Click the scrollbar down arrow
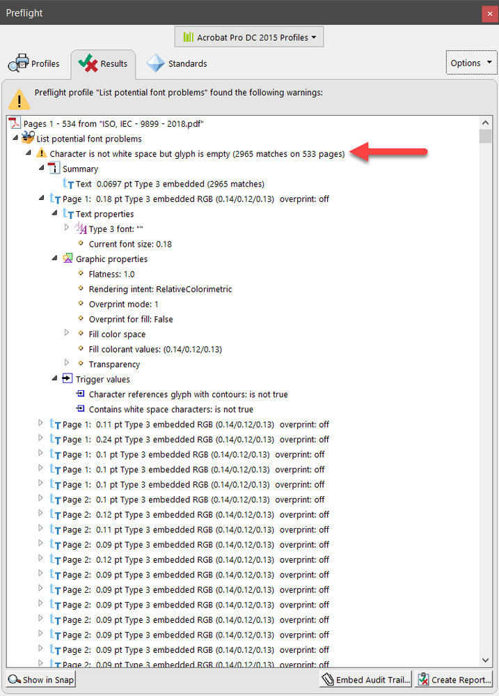 tap(485, 660)
